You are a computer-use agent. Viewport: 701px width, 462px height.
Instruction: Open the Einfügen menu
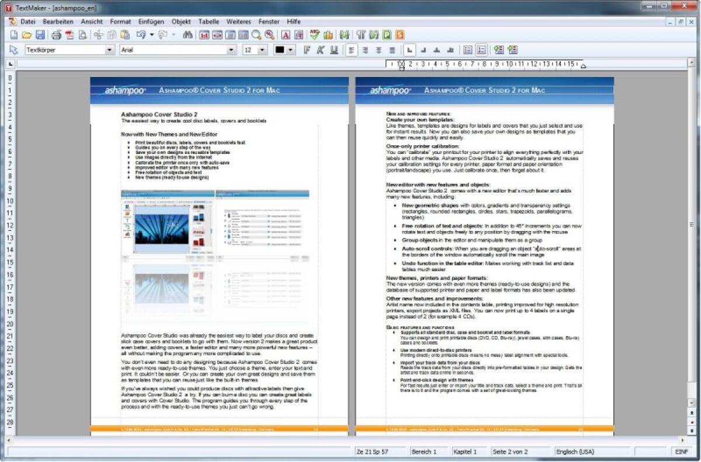point(151,22)
